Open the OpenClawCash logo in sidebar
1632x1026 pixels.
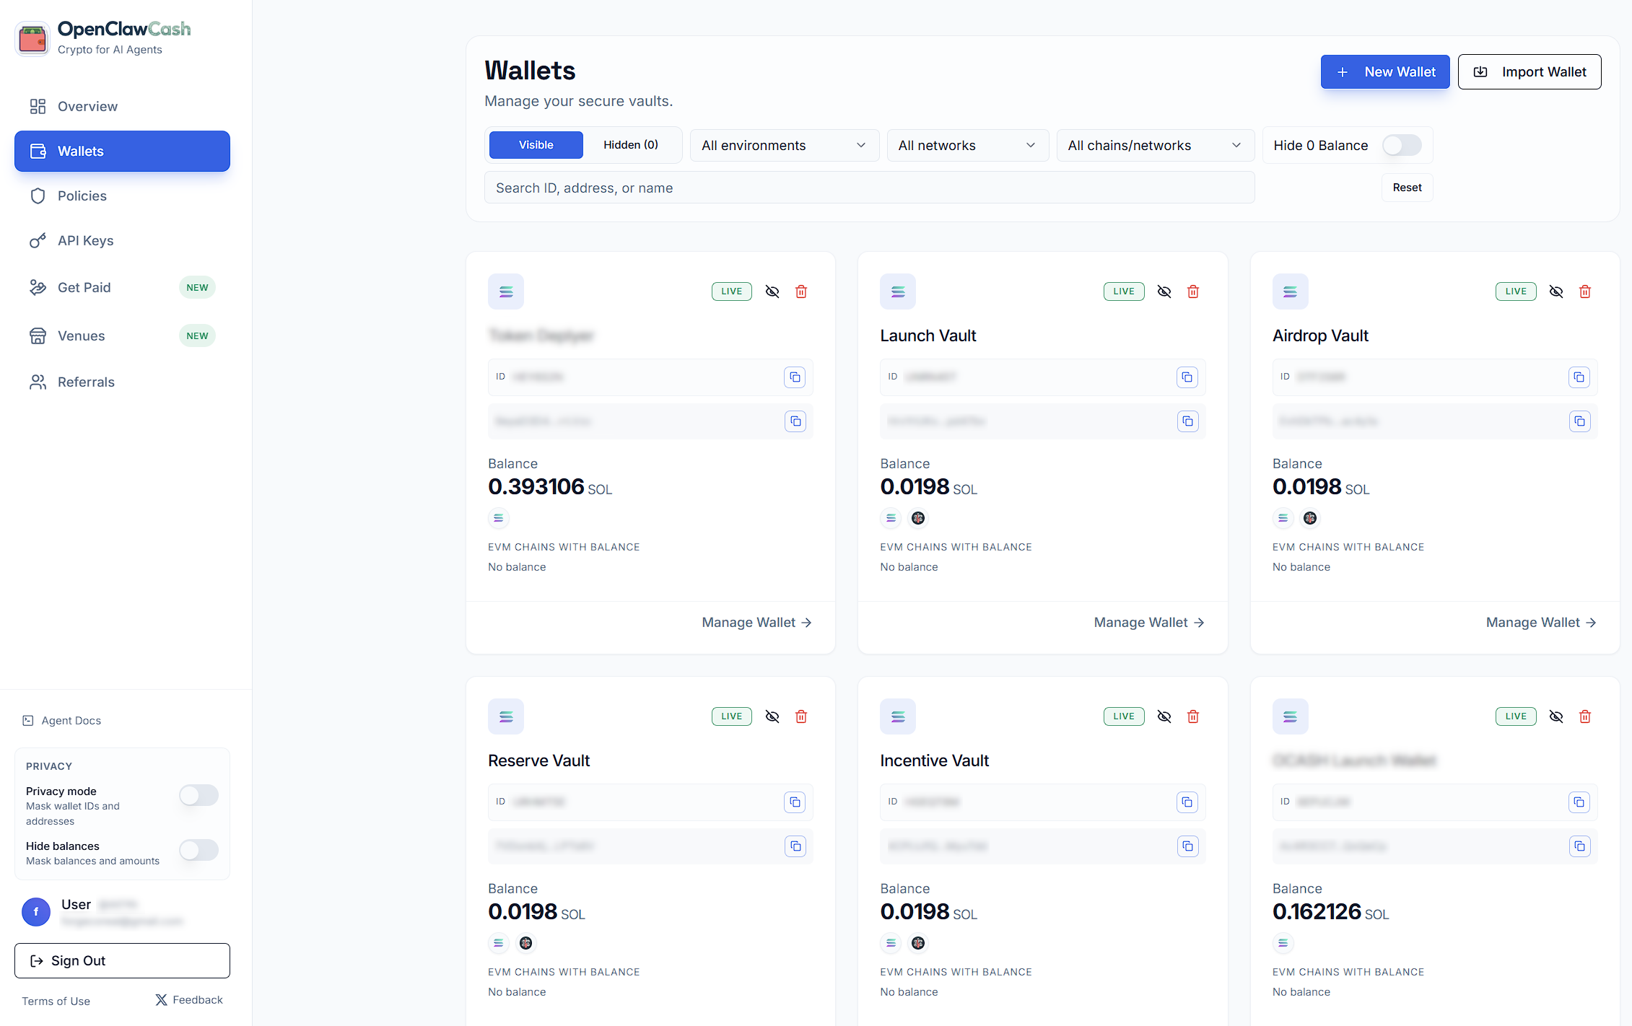32,38
